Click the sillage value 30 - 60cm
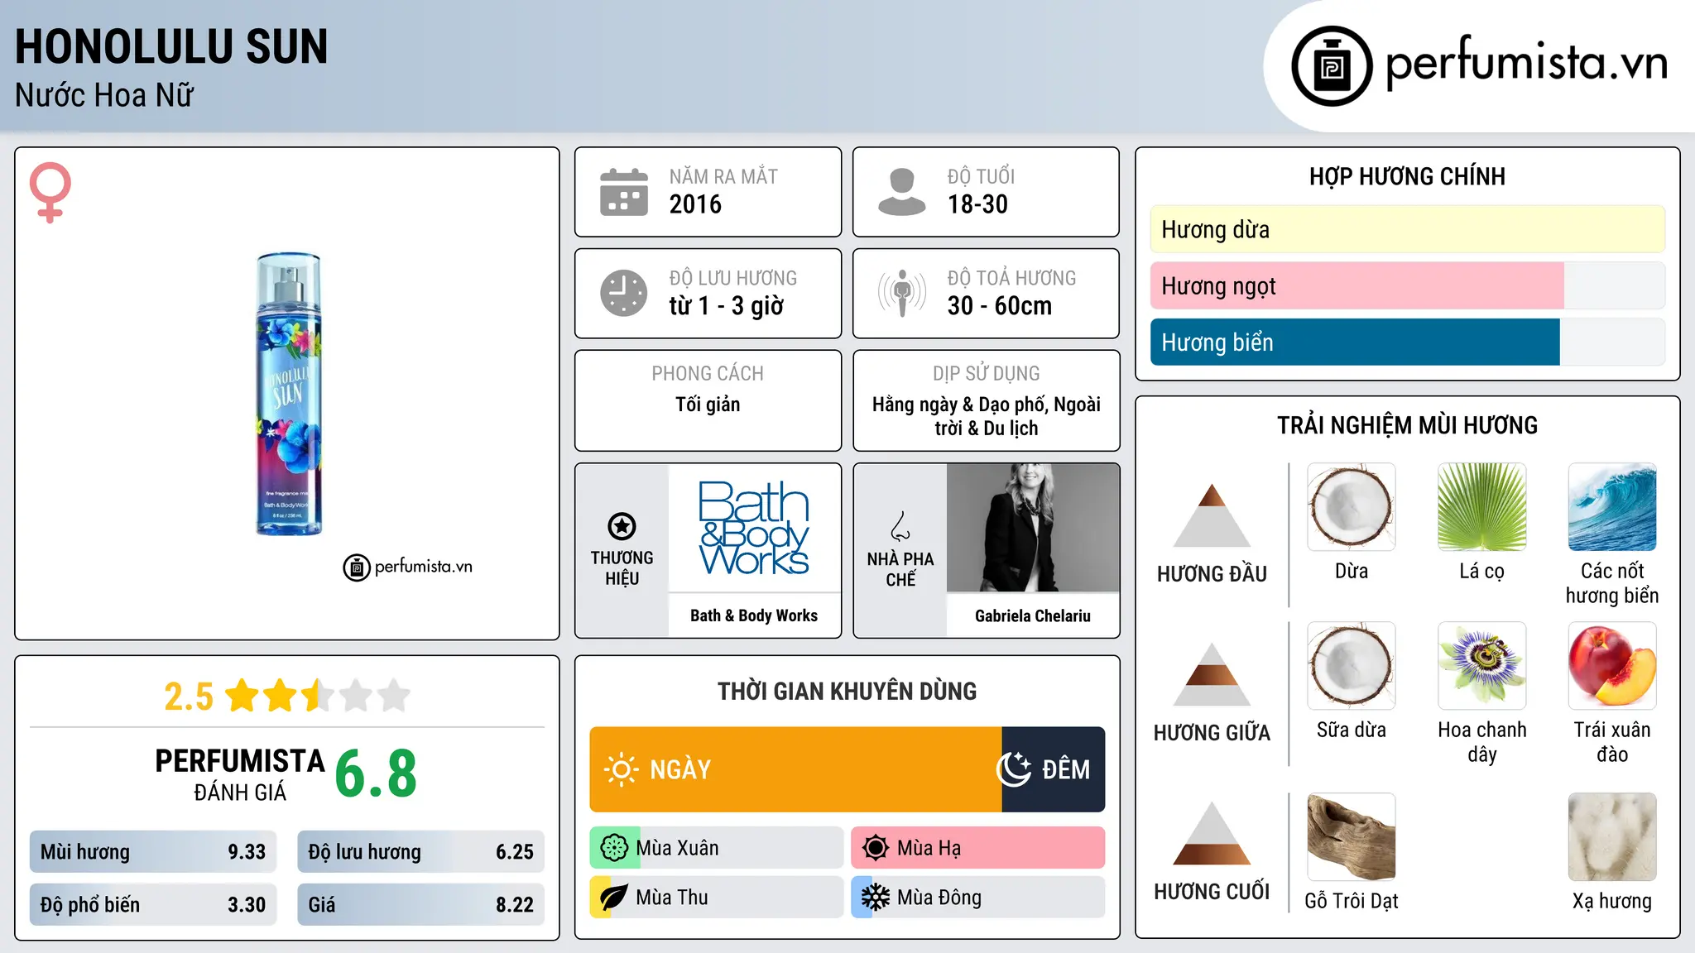This screenshot has height=953, width=1695. click(1000, 306)
